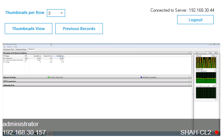Sort by the PID column header
The image size is (224, 140).
pyautogui.click(x=27, y=56)
